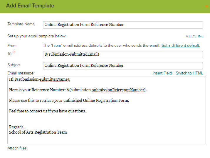Click the 'Regards,' line in the message
The height and width of the screenshot is (158, 210).
(x=17, y=127)
